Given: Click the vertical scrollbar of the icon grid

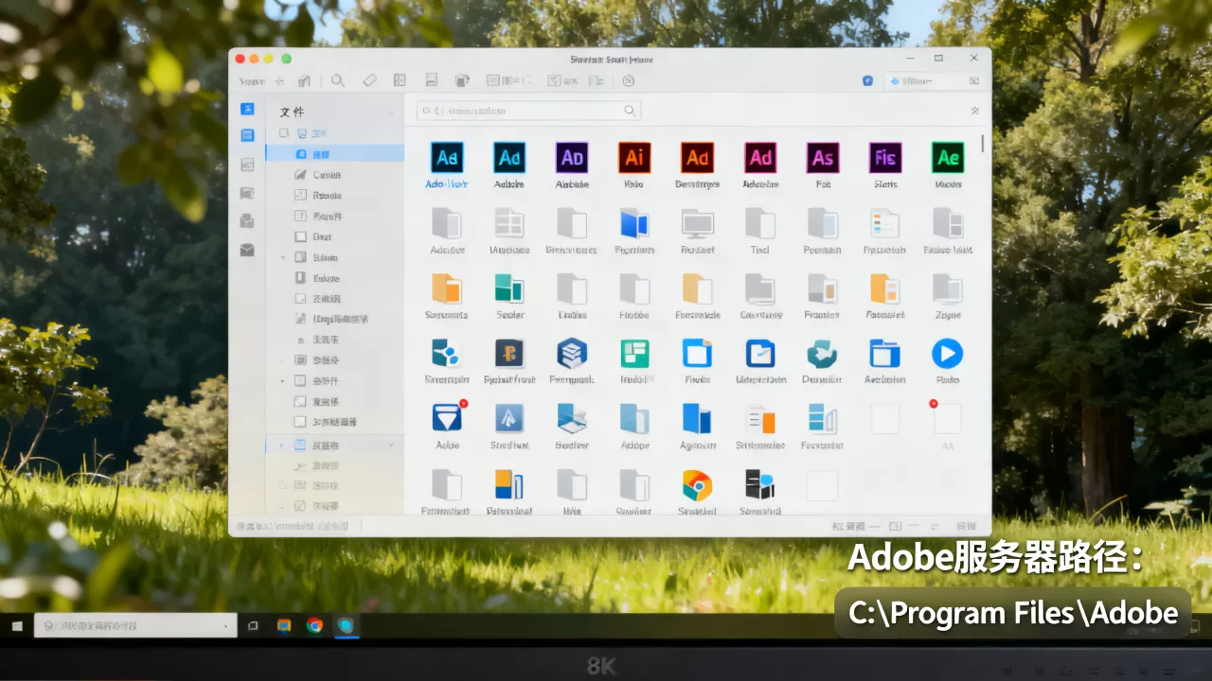Looking at the screenshot, I should 982,144.
